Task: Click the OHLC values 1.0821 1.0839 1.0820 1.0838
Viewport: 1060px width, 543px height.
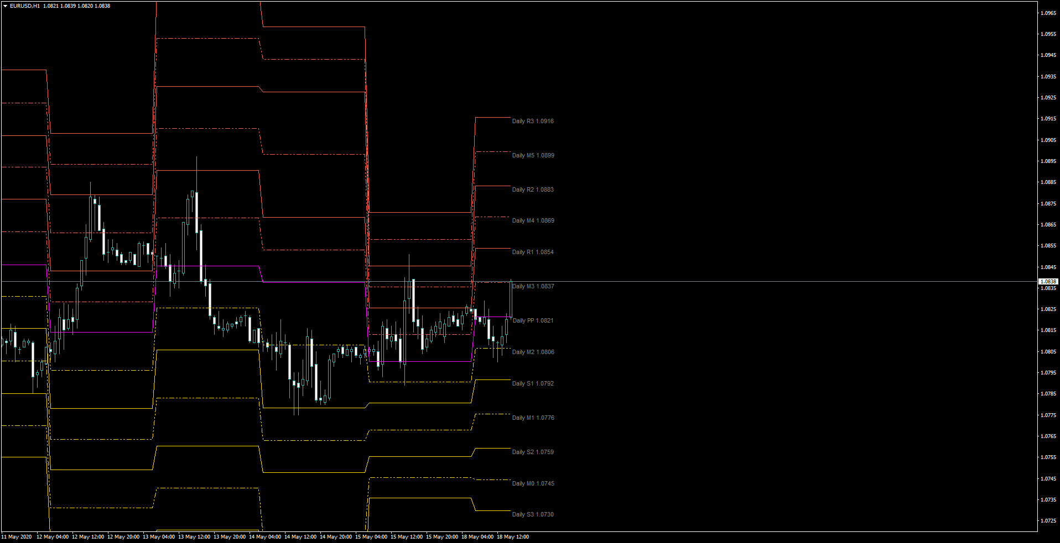Action: (x=77, y=6)
